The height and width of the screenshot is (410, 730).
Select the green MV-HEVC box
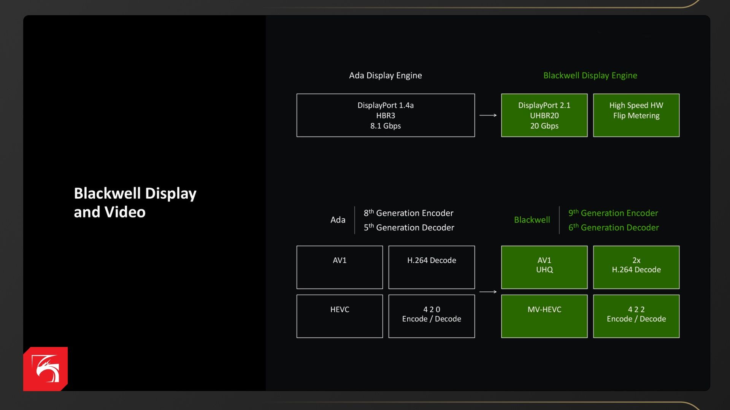click(544, 316)
